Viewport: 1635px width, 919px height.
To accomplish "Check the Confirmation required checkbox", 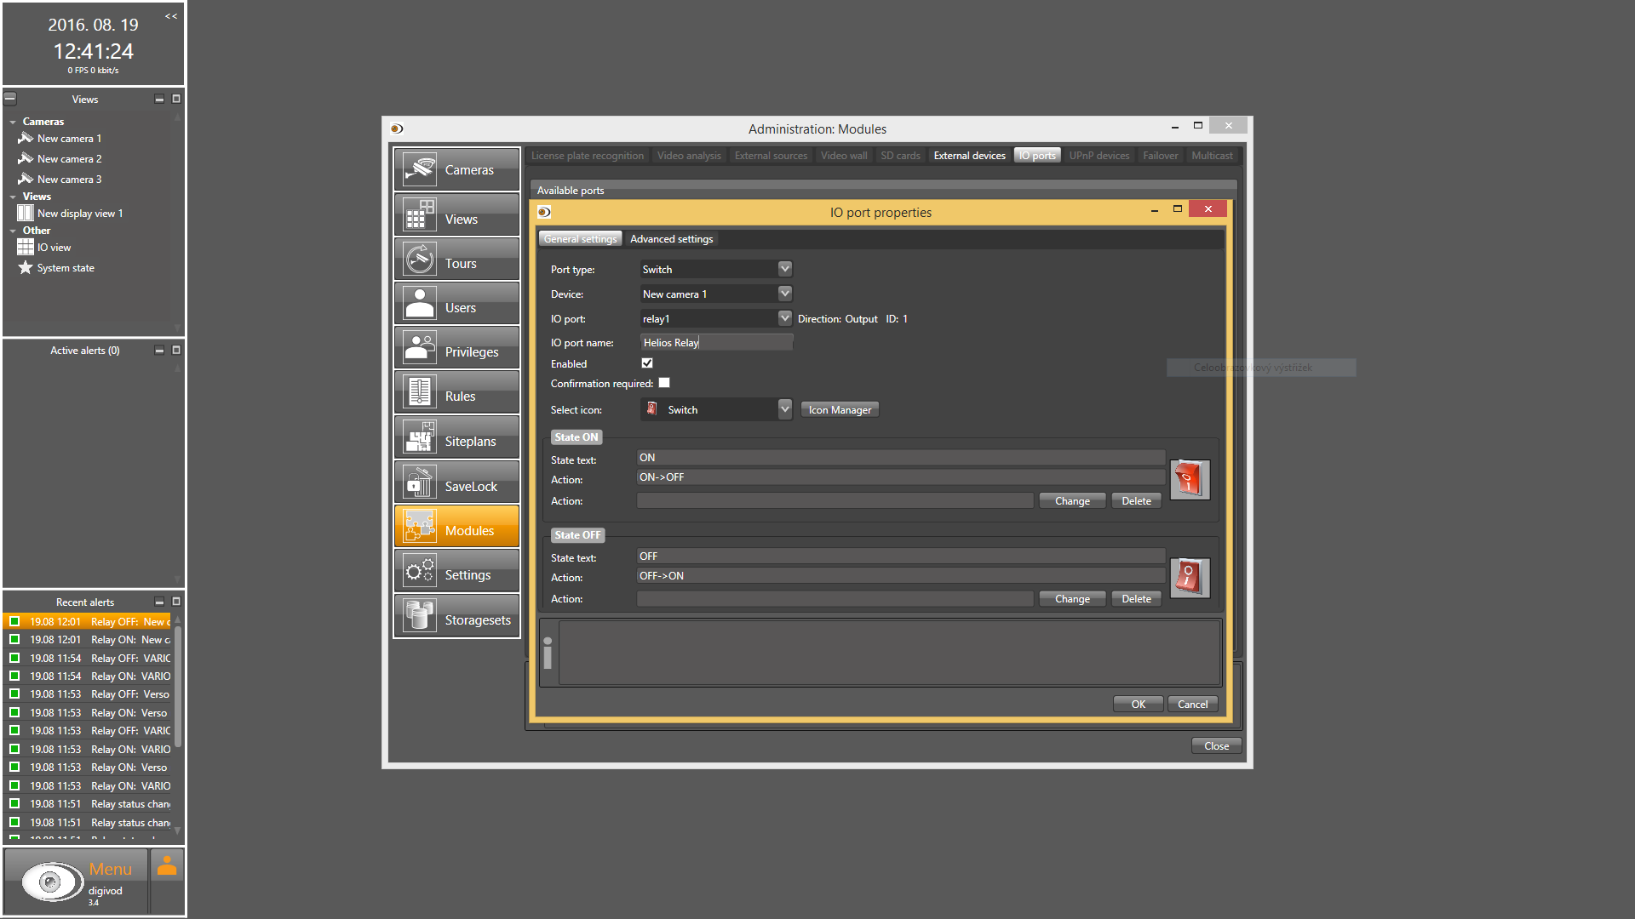I will (x=664, y=383).
